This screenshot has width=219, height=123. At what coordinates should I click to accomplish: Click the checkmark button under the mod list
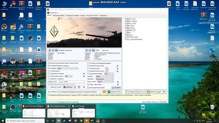pos(162,92)
